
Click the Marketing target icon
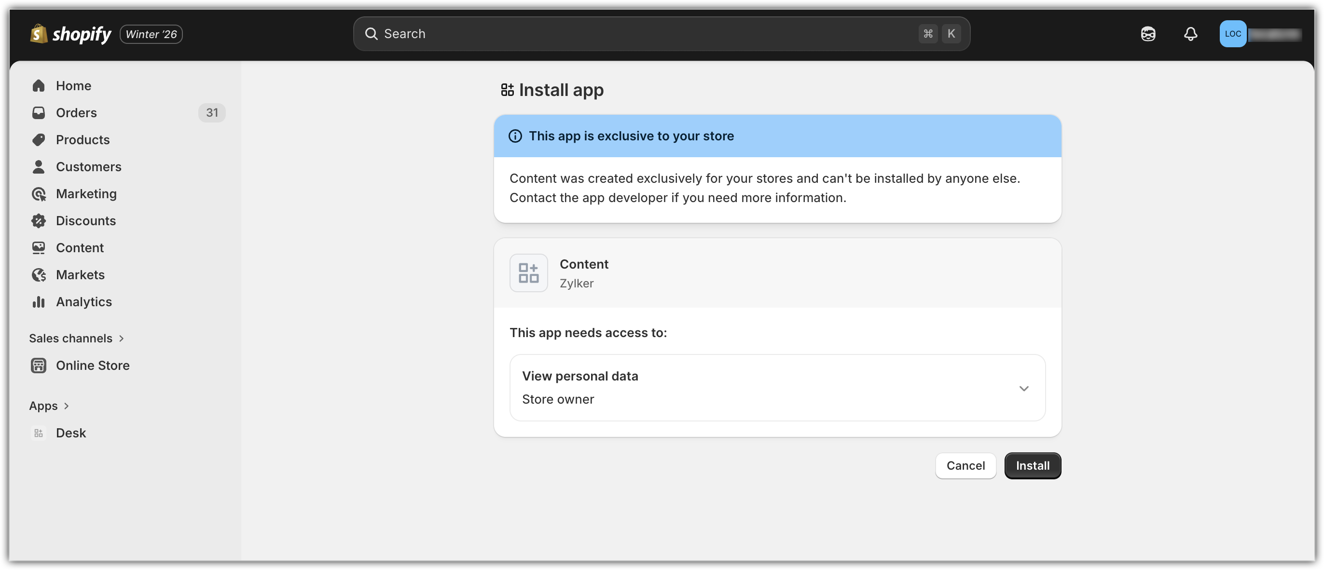tap(39, 194)
